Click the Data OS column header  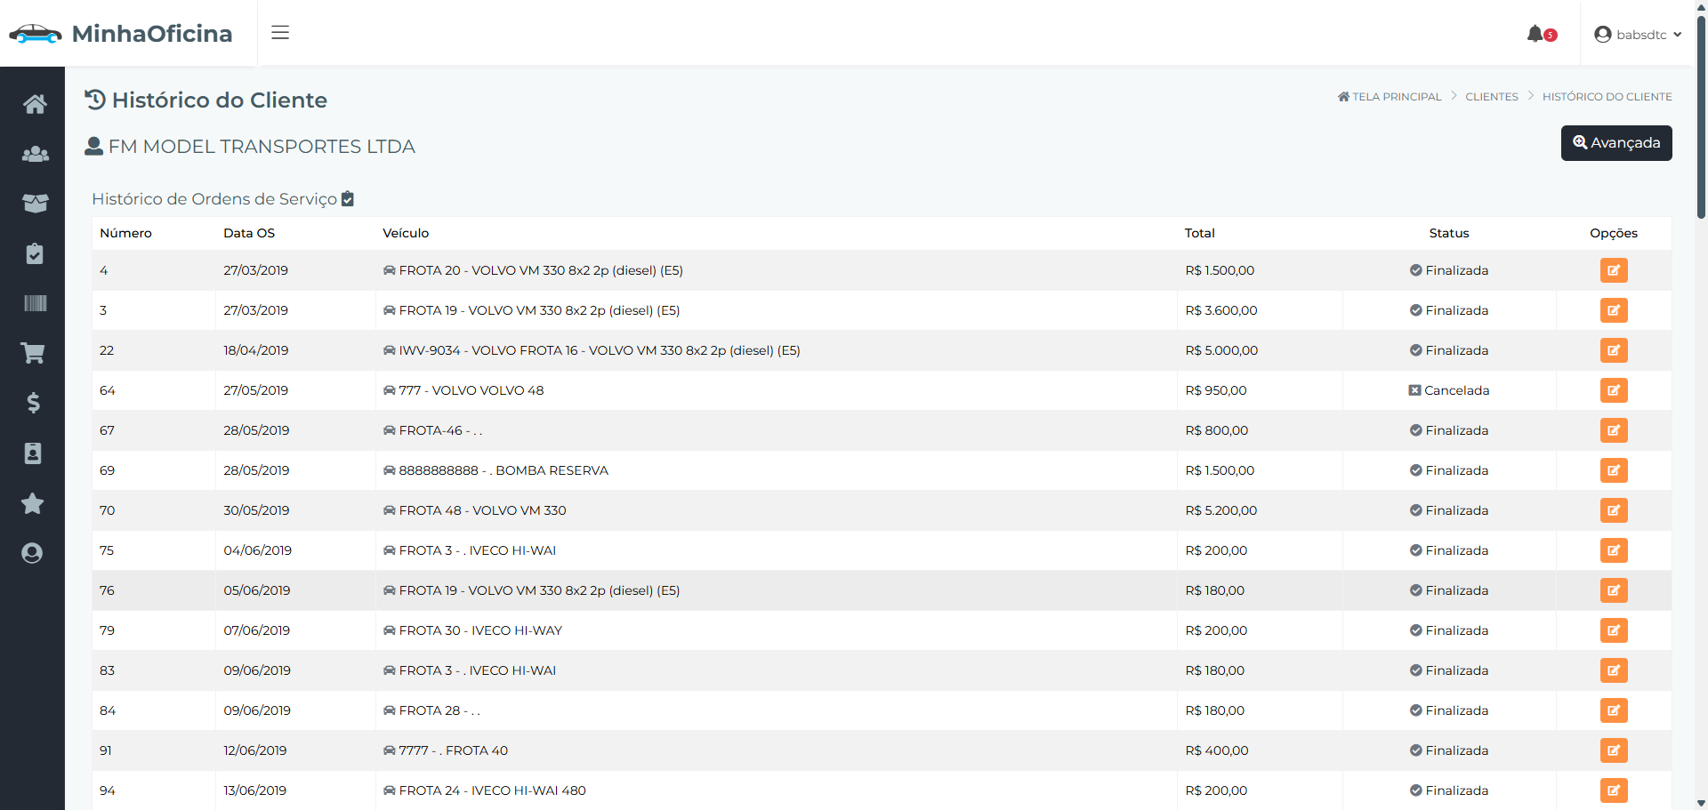(249, 233)
